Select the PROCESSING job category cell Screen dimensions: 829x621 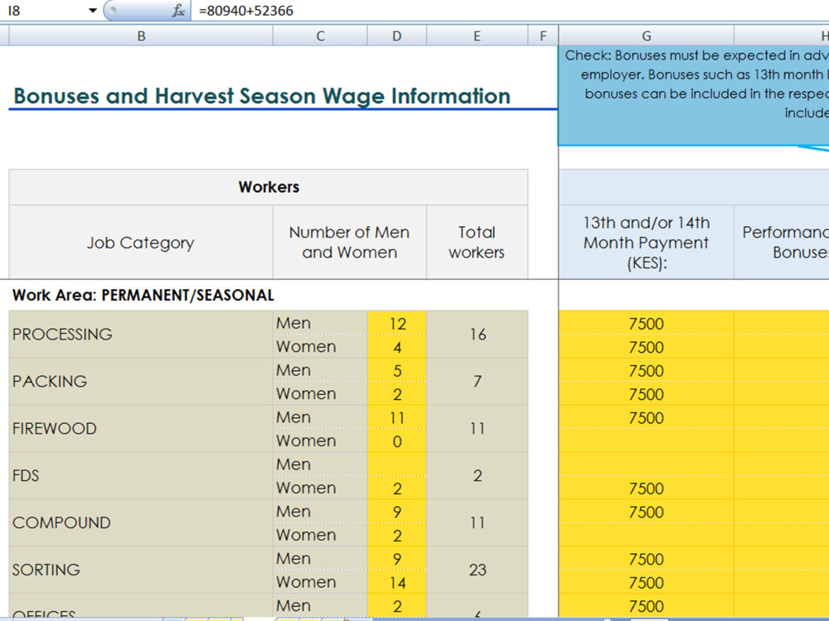click(x=141, y=335)
